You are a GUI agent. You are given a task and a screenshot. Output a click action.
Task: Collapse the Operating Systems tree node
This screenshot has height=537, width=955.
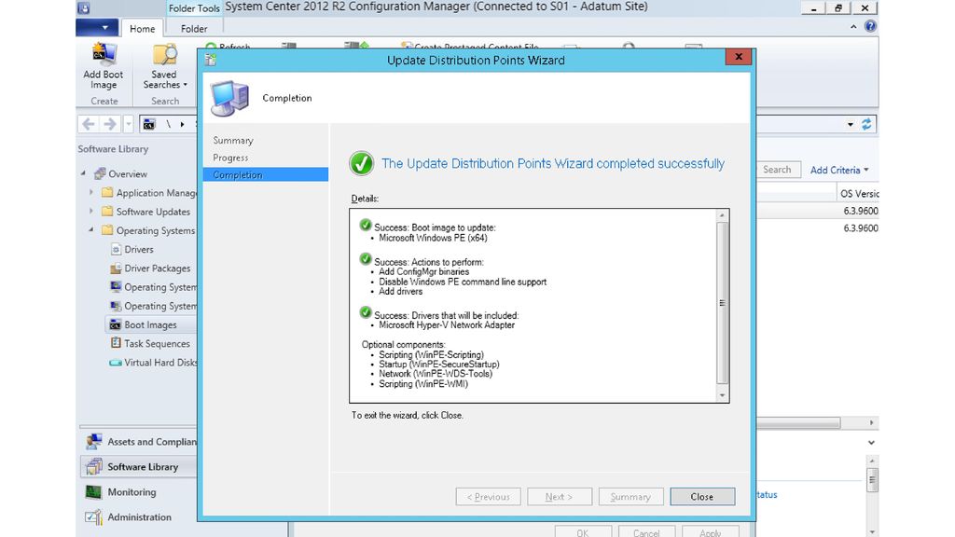tap(91, 230)
